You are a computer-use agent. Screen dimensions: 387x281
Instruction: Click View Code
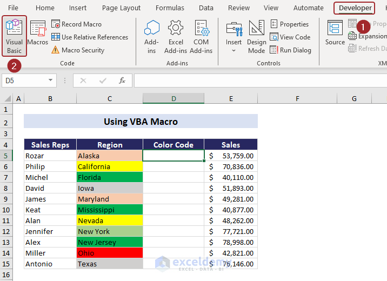pyautogui.click(x=290, y=37)
